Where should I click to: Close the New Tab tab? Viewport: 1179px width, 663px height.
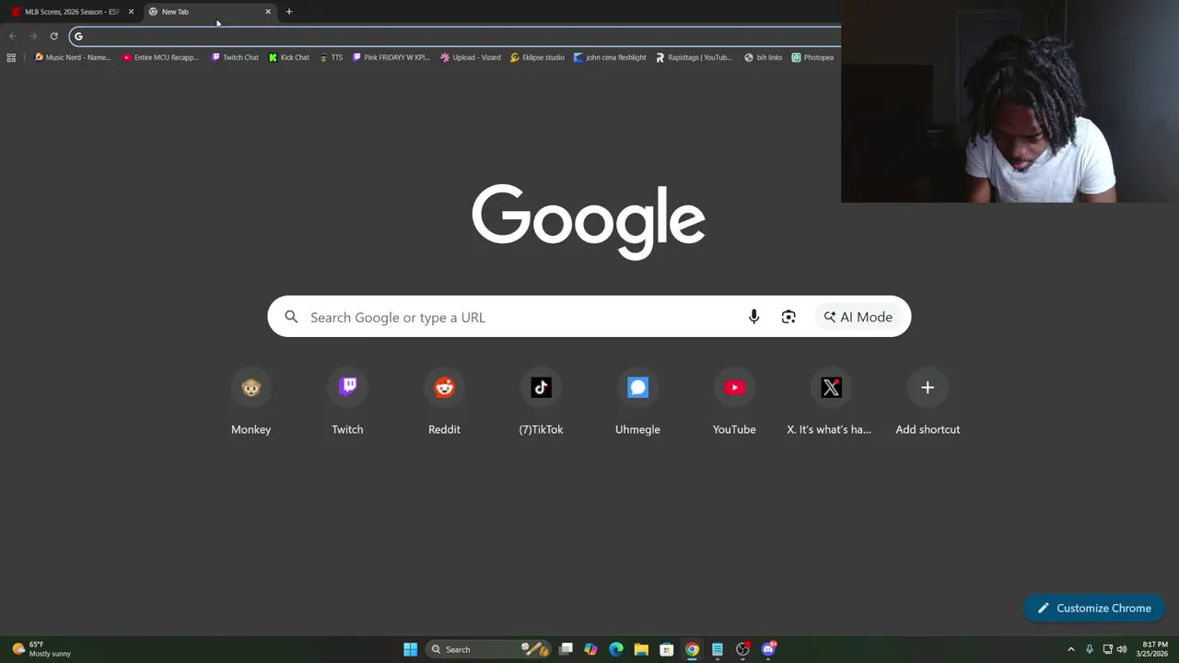[268, 11]
